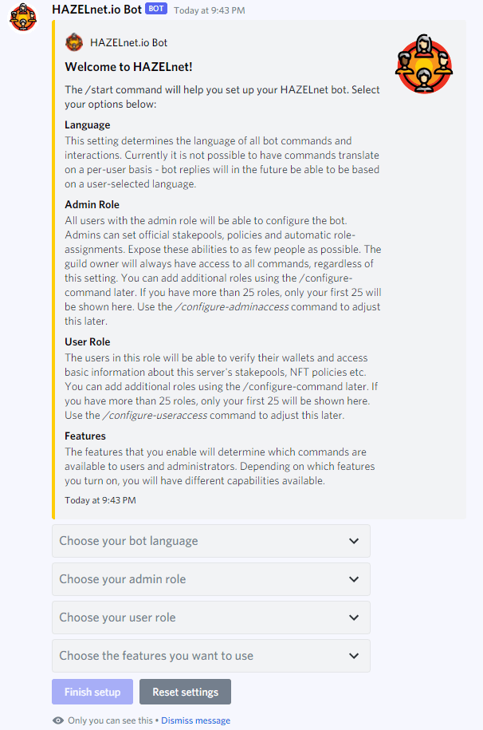Click the HAZELnet.io Bot profile avatar
Image resolution: width=483 pixels, height=730 pixels.
click(x=22, y=18)
